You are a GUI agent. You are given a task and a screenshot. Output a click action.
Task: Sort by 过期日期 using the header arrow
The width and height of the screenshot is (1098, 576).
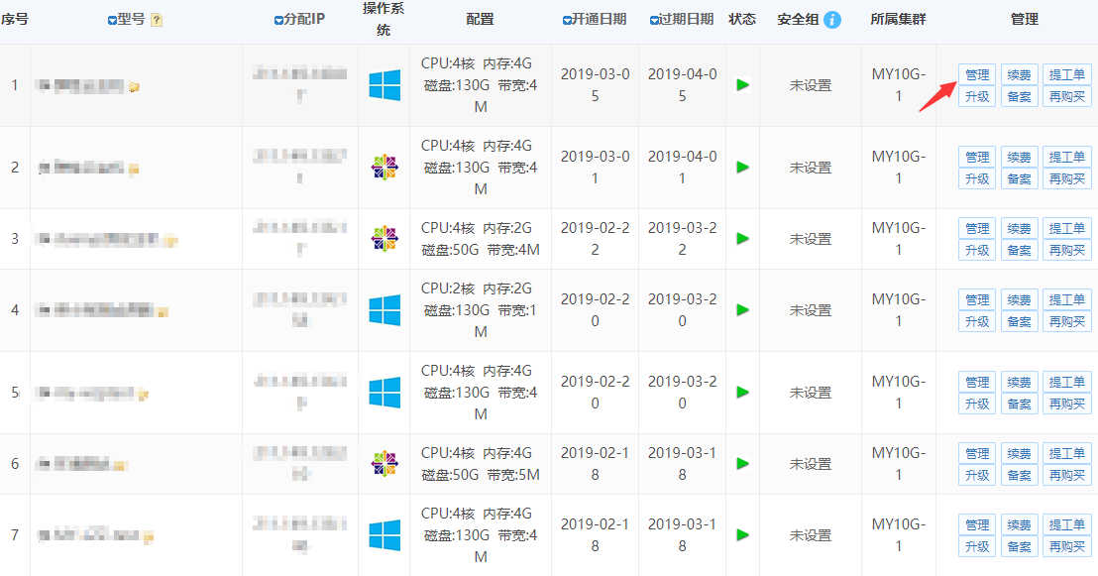654,21
